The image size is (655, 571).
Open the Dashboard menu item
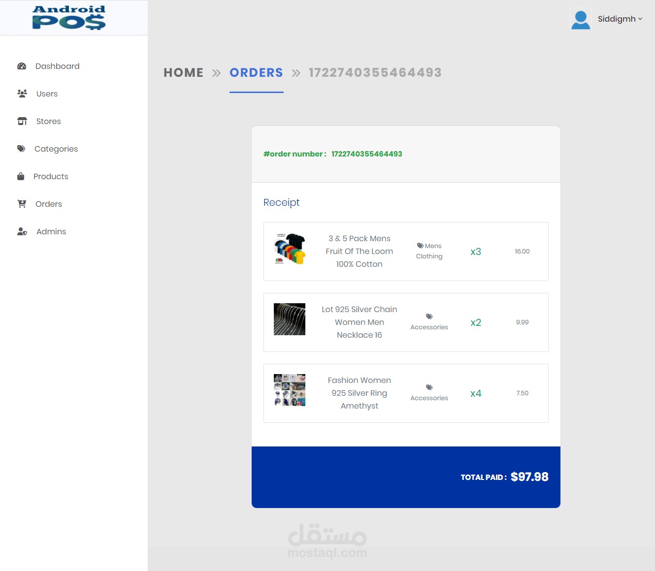[x=58, y=66]
